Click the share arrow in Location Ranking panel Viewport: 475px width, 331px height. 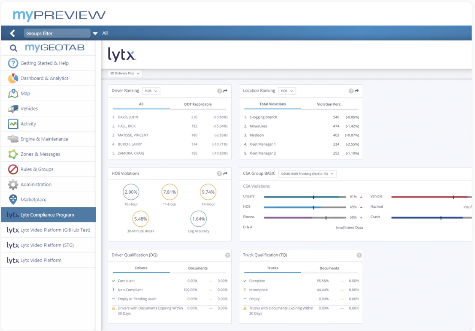point(356,91)
